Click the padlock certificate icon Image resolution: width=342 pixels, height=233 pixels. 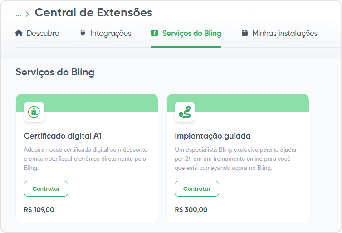click(x=34, y=112)
